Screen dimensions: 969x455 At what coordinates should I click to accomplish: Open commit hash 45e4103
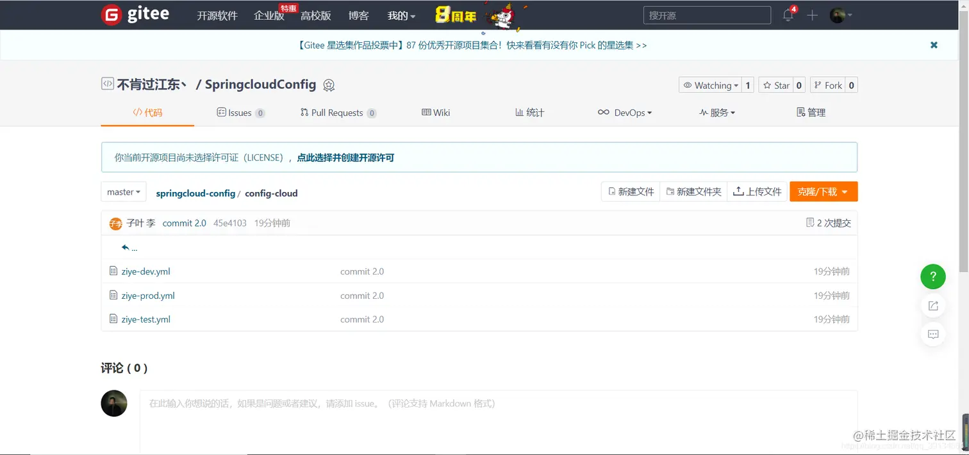pyautogui.click(x=230, y=223)
